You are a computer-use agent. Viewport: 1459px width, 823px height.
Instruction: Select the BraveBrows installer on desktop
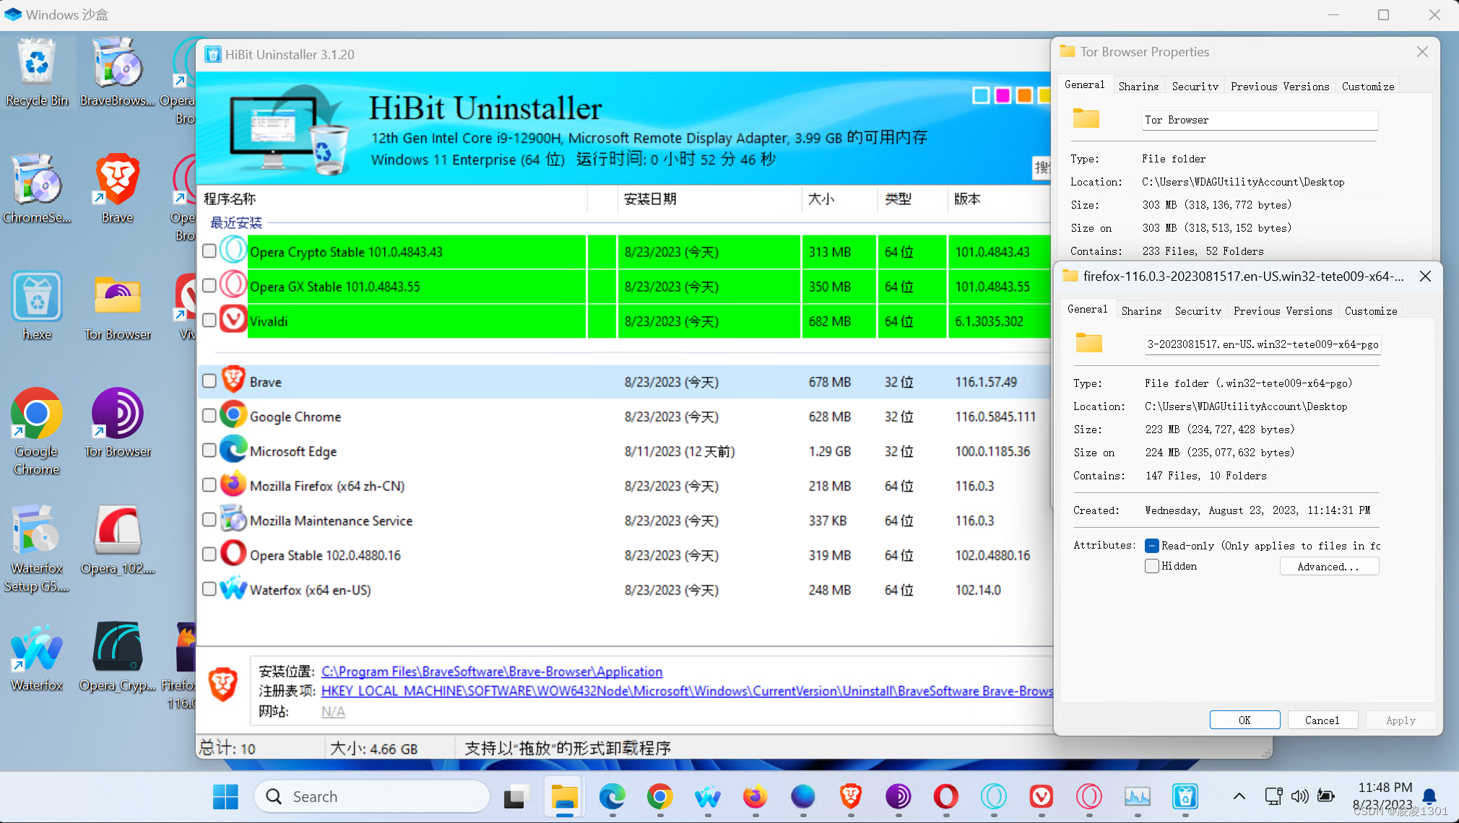point(117,73)
